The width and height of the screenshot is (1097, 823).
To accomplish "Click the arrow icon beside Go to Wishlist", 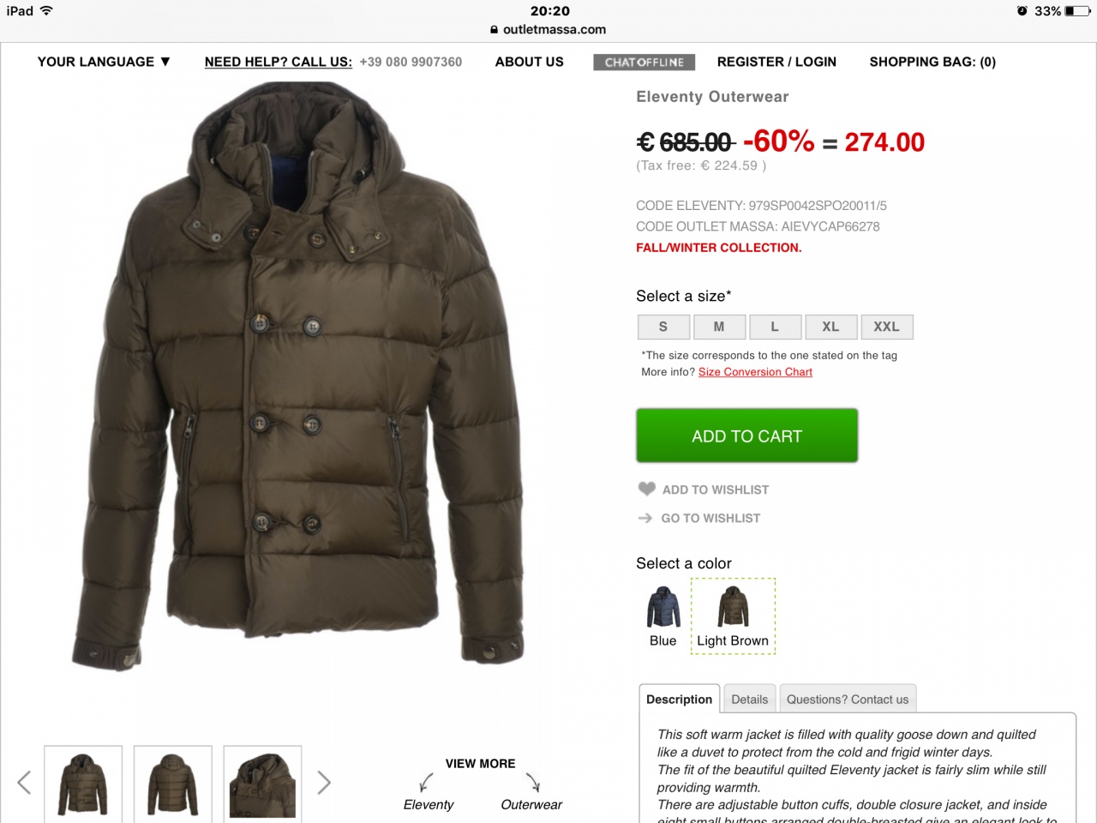I will [x=645, y=518].
